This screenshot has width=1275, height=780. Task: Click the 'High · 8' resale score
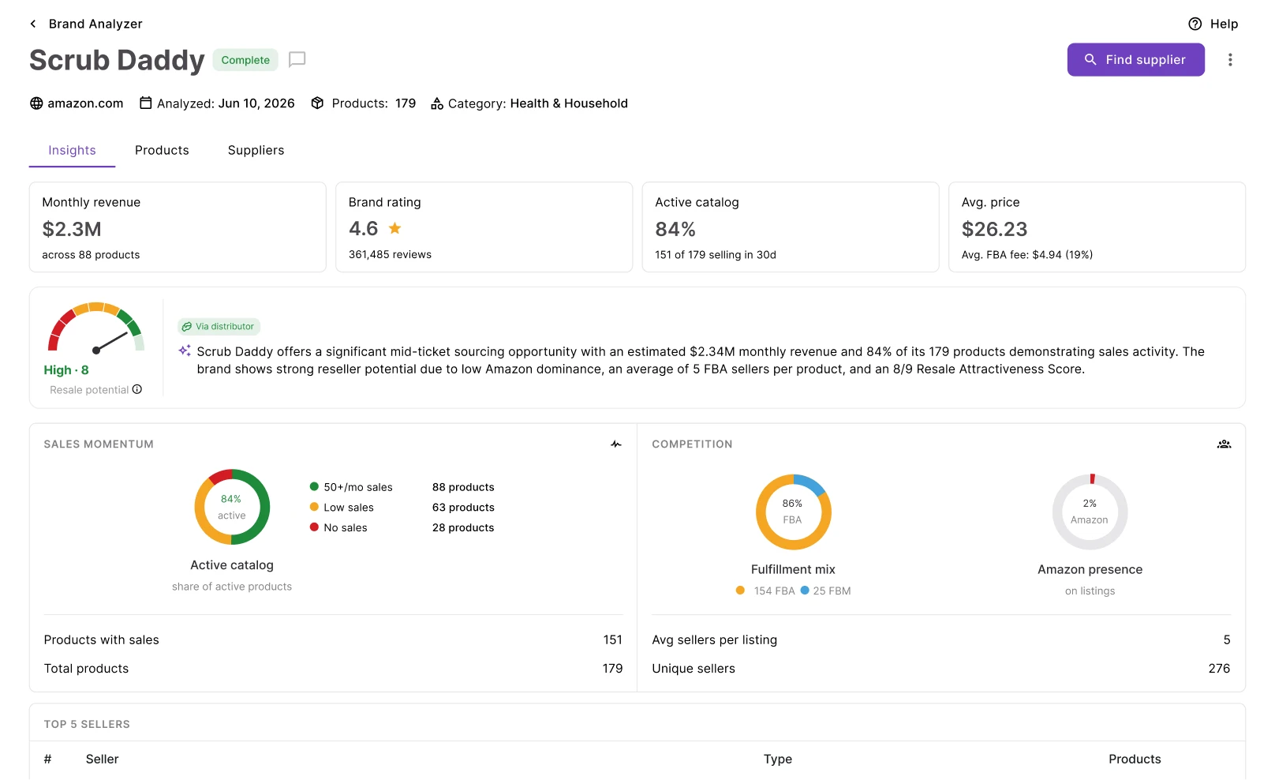pyautogui.click(x=66, y=369)
